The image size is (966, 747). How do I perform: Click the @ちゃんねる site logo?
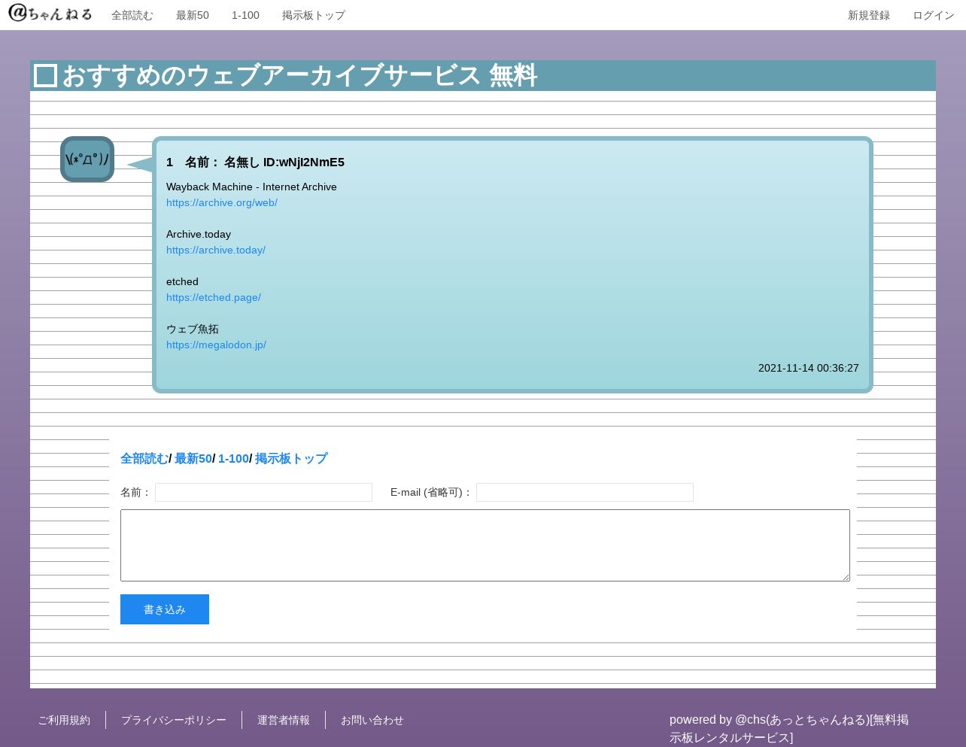click(50, 14)
